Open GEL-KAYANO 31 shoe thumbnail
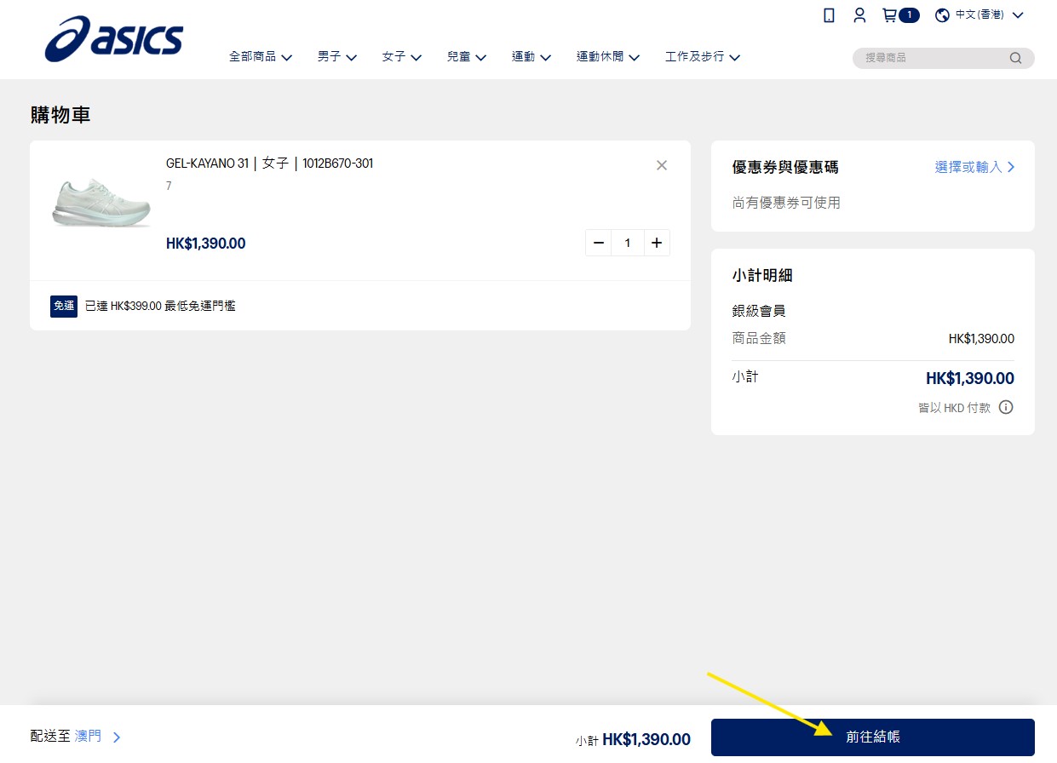Viewport: 1057px width, 763px height. (x=101, y=202)
